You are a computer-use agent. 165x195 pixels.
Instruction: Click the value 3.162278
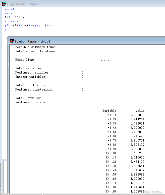coord(137,153)
